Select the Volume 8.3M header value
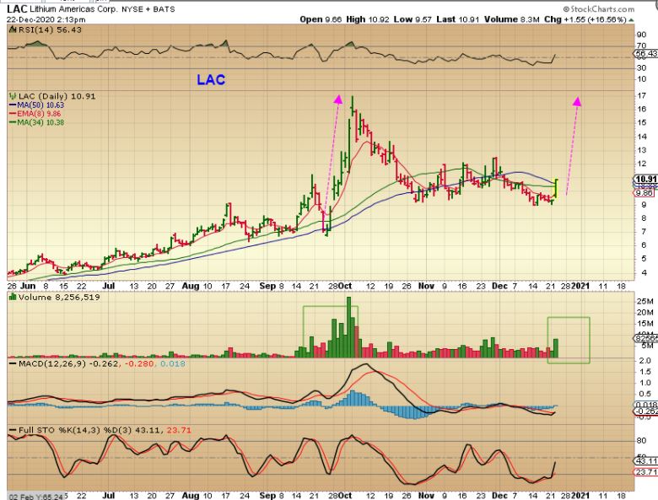 pos(512,19)
